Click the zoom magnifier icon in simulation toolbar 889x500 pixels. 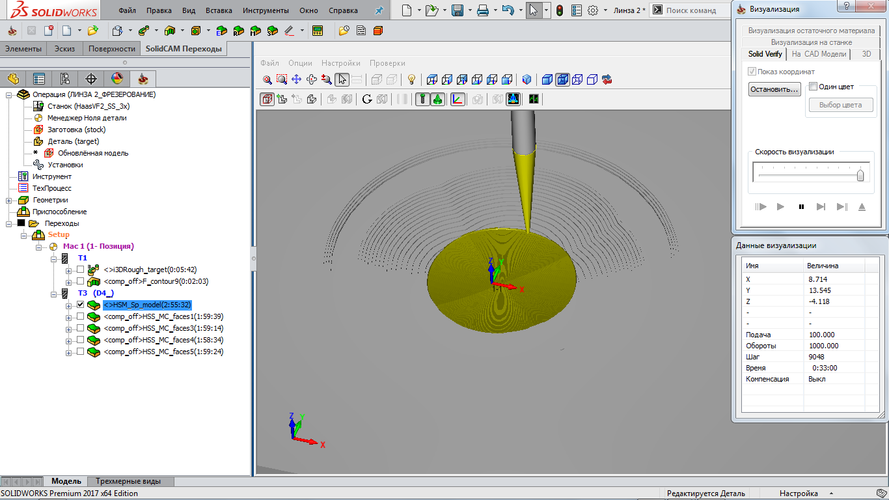coord(267,79)
